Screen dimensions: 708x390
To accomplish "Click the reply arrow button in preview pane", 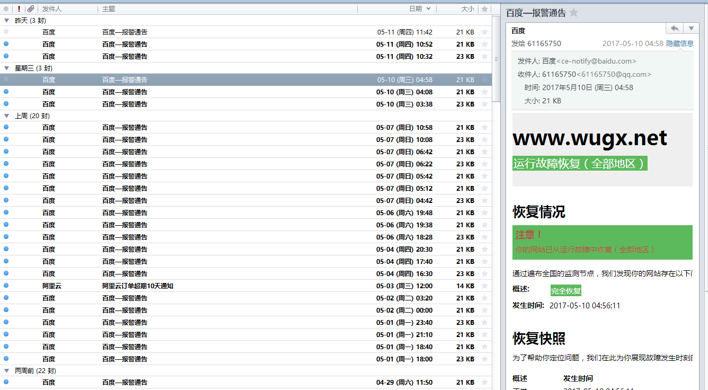I will tap(675, 28).
